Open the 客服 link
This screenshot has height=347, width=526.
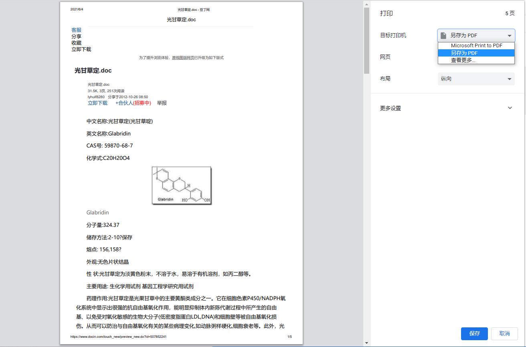[76, 30]
